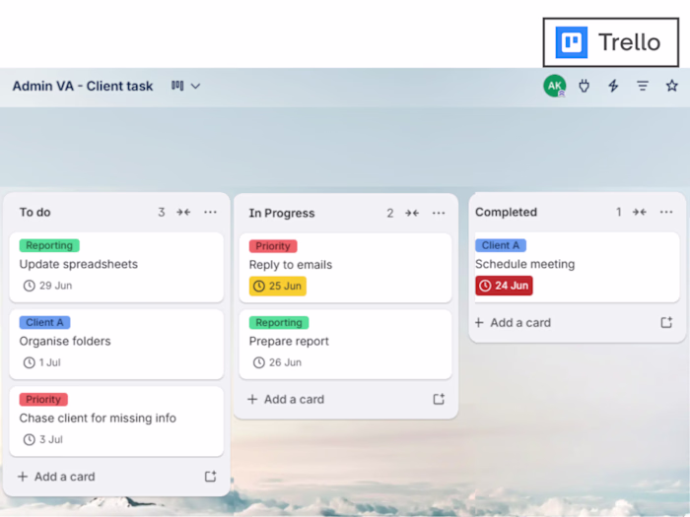Open the Completed list actions menu
The width and height of the screenshot is (690, 517).
tap(666, 213)
